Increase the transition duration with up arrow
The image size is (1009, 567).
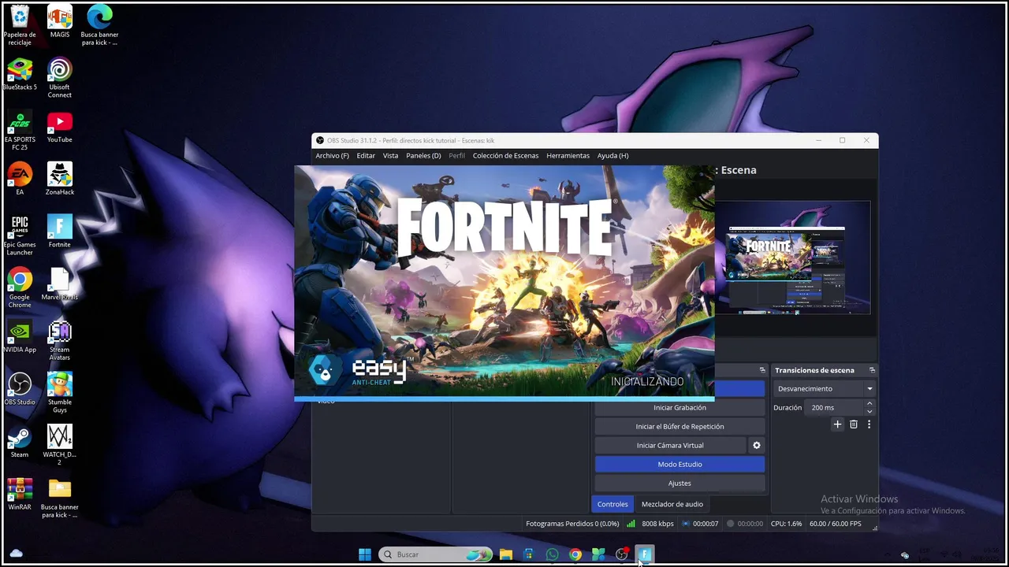pyautogui.click(x=869, y=404)
